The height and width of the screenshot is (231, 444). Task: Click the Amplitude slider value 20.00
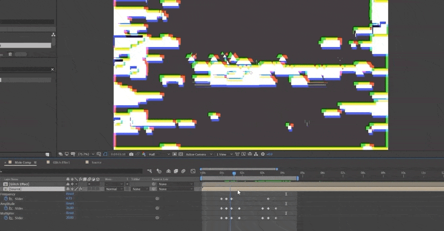click(70, 208)
